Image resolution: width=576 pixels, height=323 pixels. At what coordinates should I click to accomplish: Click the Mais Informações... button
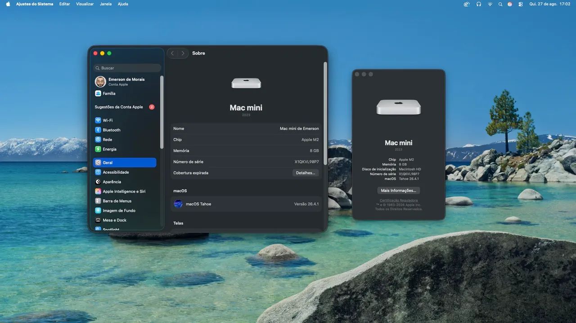(399, 190)
